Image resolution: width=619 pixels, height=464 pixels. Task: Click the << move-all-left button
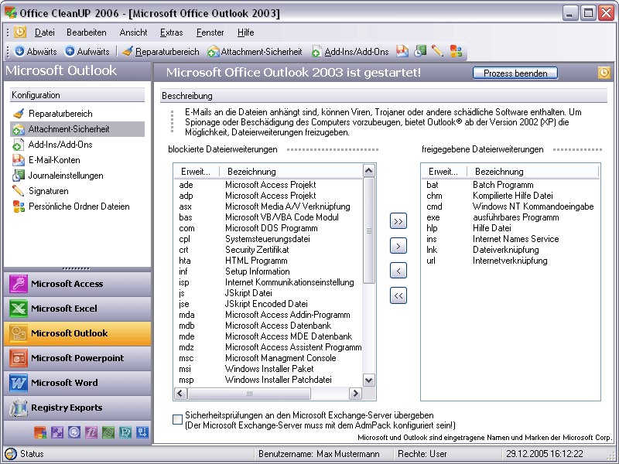click(x=398, y=295)
